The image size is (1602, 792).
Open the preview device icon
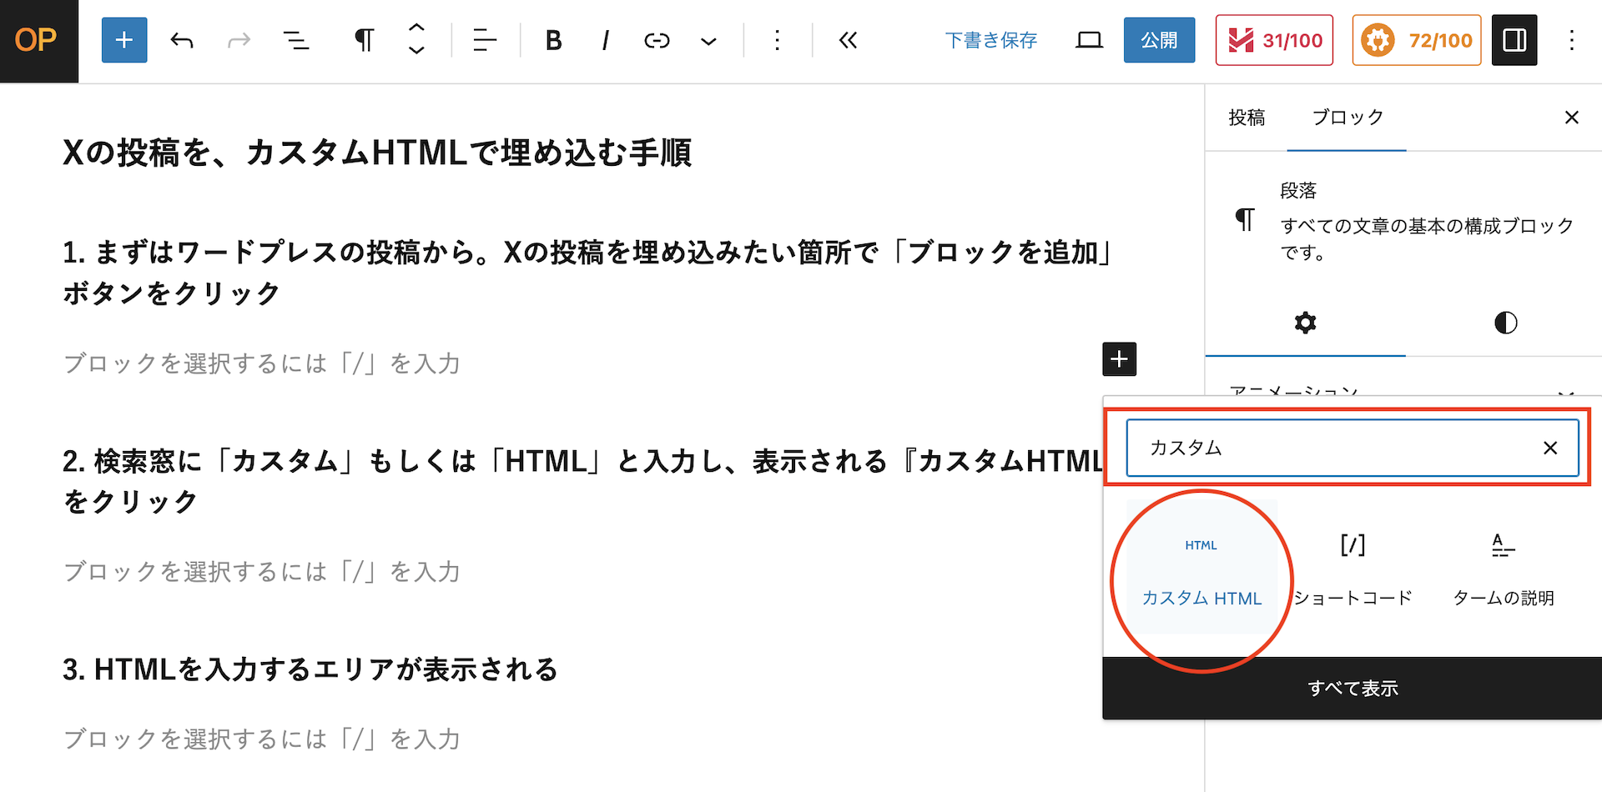(1089, 40)
